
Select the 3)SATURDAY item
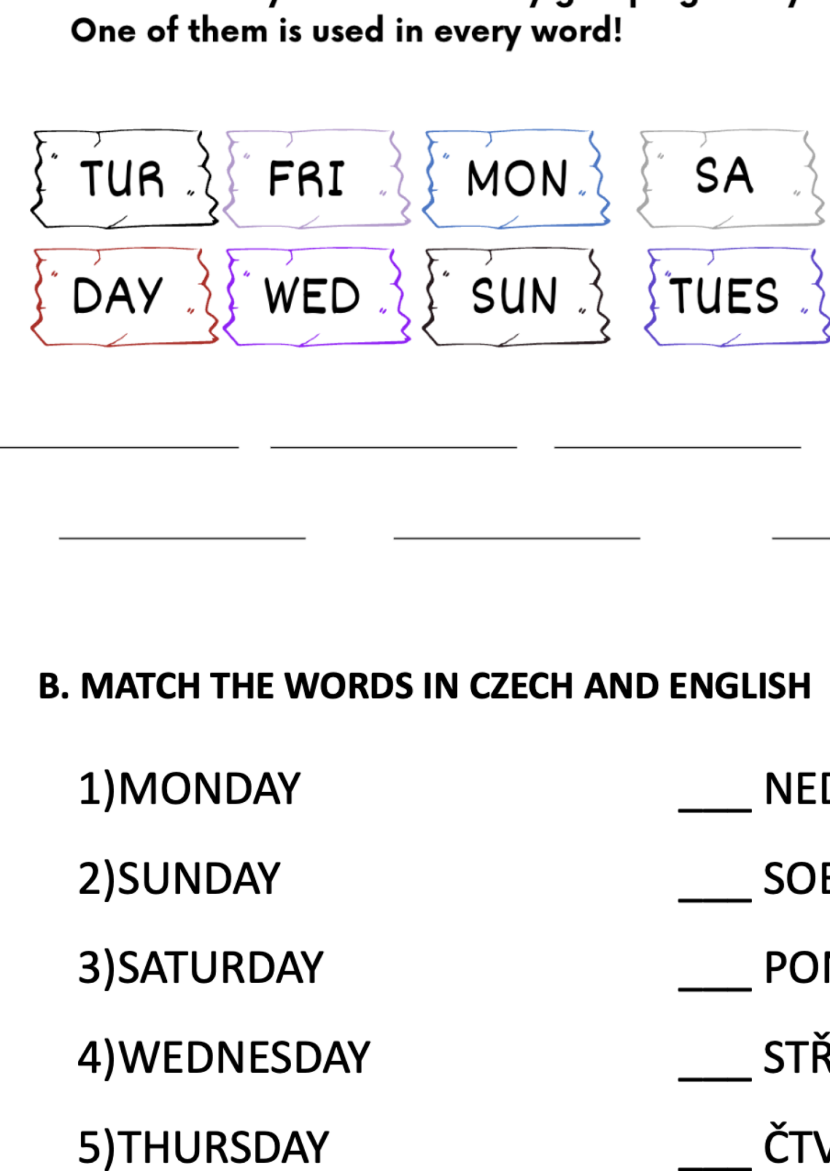pyautogui.click(x=200, y=968)
